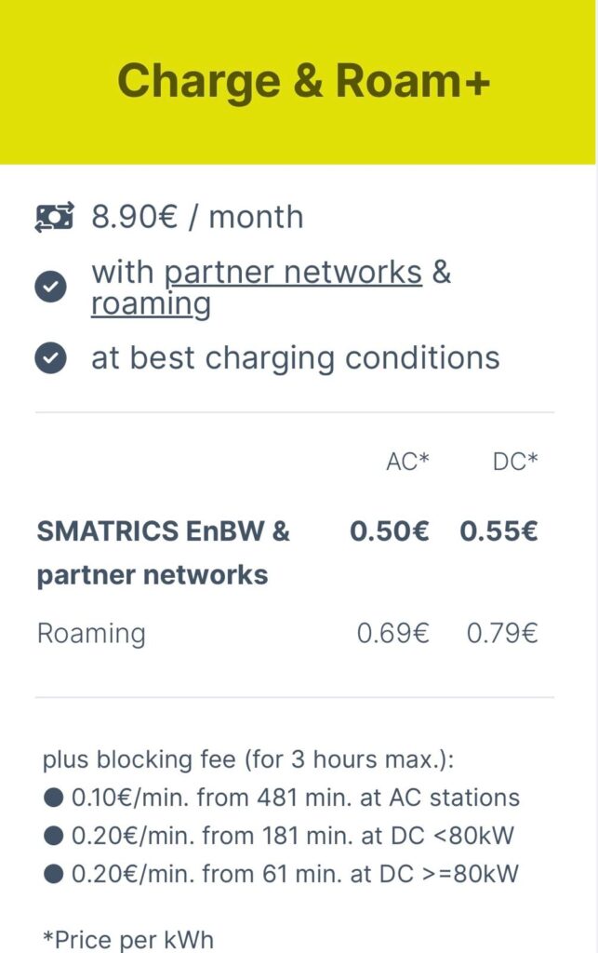Click the bullet dot before 61 min. DC >=80kW
Image resolution: width=598 pixels, height=953 pixels.
[53, 874]
